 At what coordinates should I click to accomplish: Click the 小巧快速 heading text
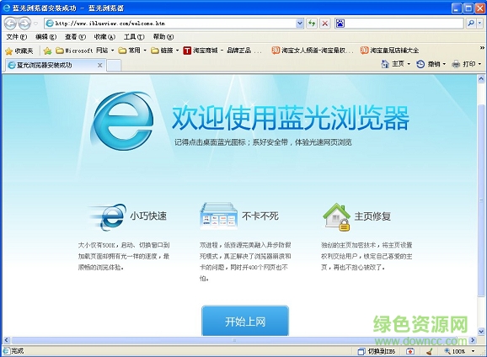point(148,216)
